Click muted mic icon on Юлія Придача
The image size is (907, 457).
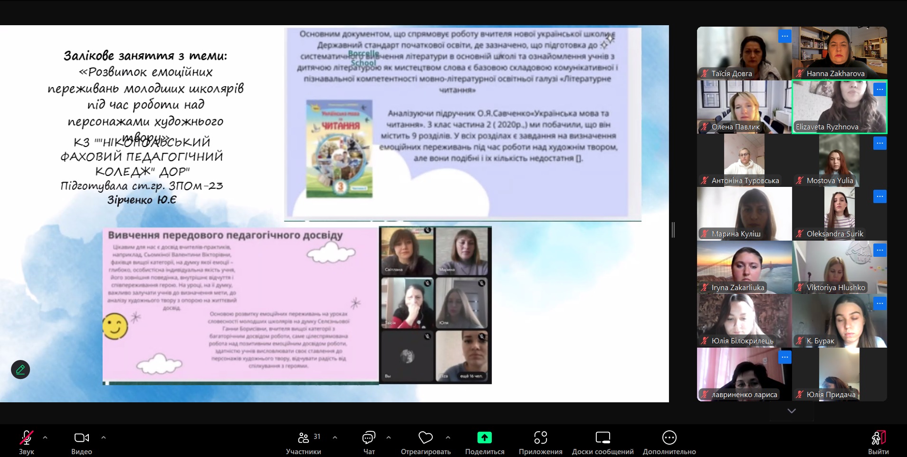[800, 395]
